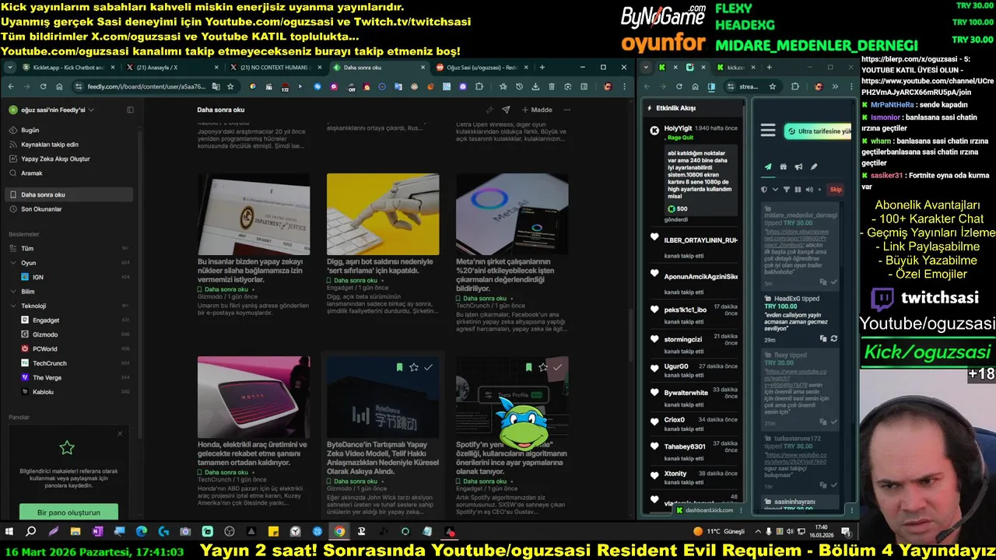Collapse the Teknoloji feed folder
This screenshot has width=996, height=560.
point(13,306)
